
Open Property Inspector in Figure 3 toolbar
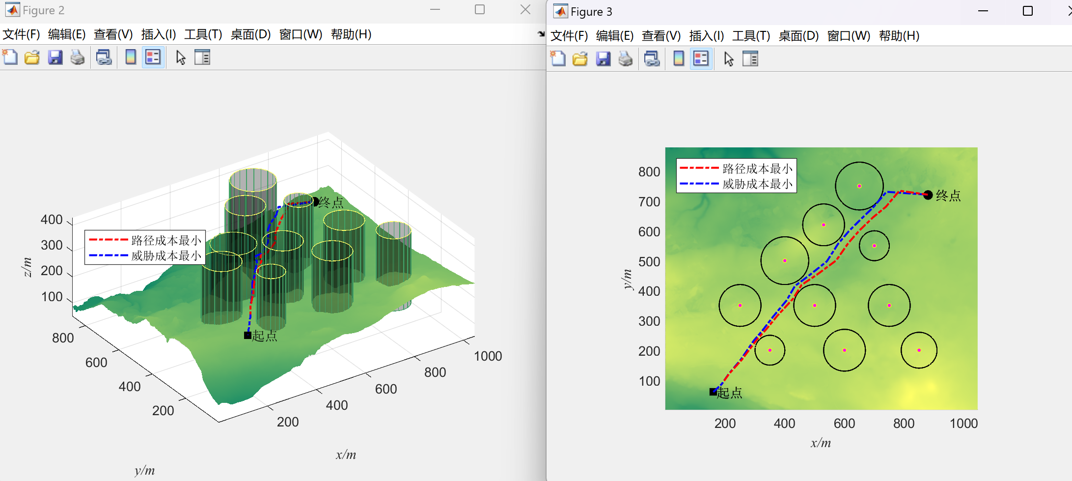tap(750, 59)
